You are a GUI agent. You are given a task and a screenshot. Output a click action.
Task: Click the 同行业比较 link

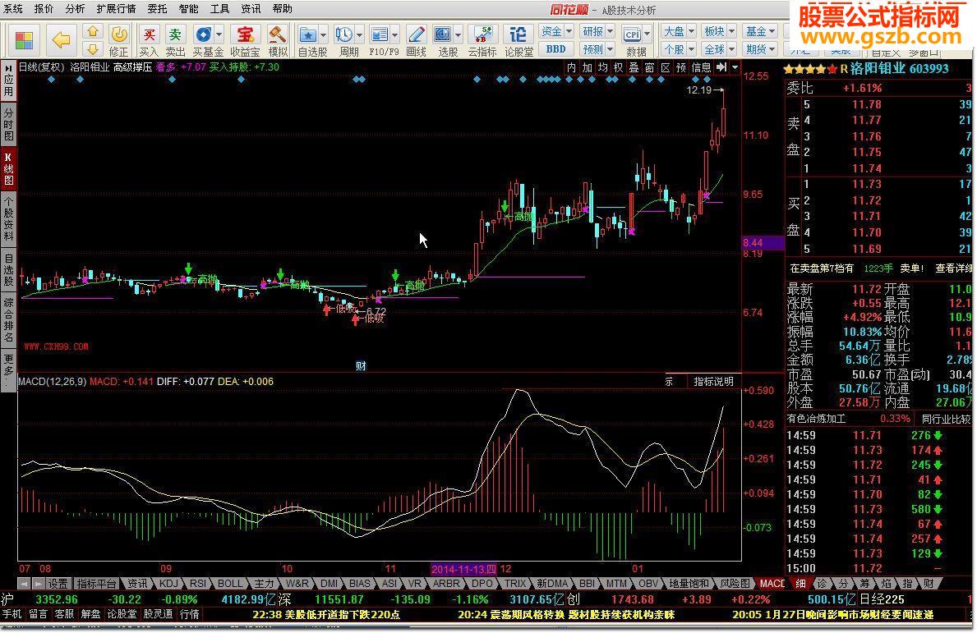[x=946, y=419]
